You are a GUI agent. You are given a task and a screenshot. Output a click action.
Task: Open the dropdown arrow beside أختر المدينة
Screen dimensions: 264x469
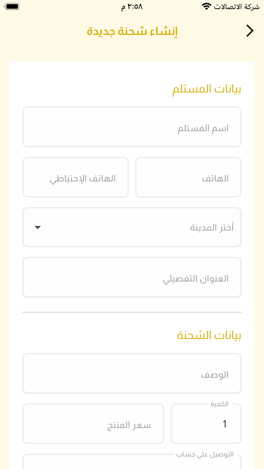[37, 227]
